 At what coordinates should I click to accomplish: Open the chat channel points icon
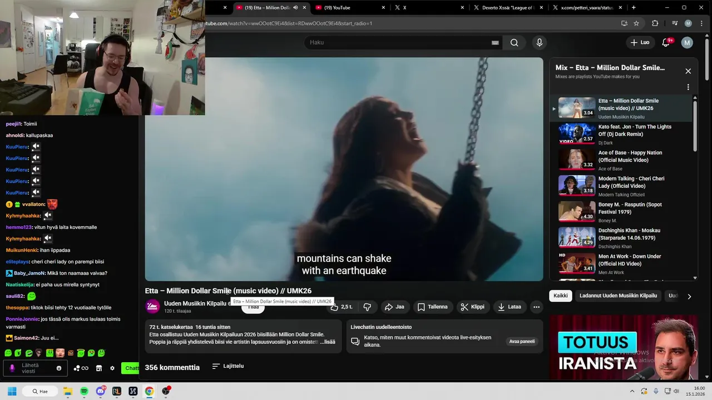click(81, 368)
